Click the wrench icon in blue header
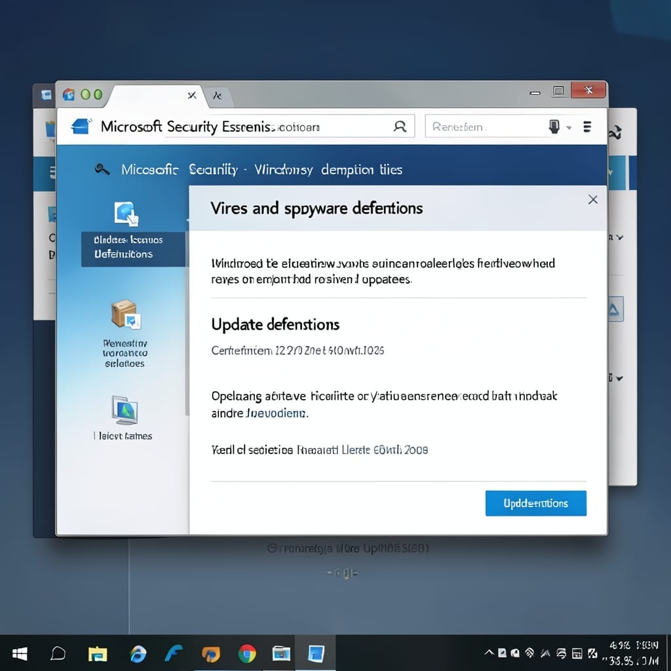 tap(102, 170)
